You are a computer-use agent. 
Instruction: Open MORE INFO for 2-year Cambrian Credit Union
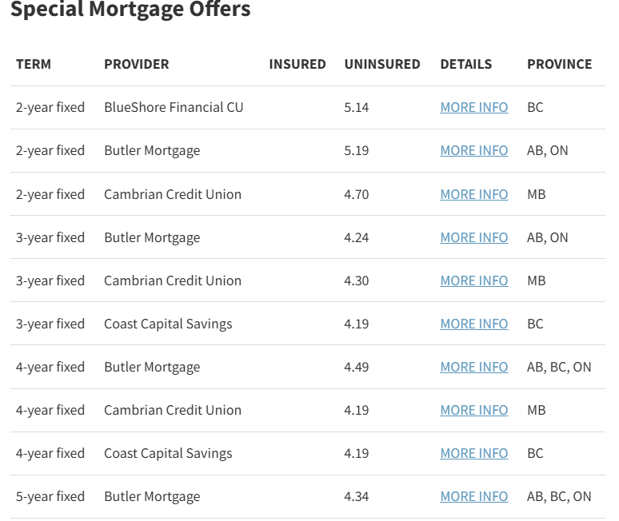473,194
